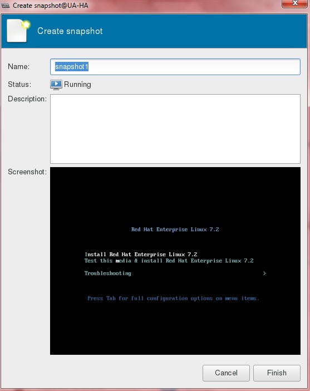Viewport: 310px width, 391px height.
Task: Click inside the Description text area
Action: pyautogui.click(x=175, y=129)
